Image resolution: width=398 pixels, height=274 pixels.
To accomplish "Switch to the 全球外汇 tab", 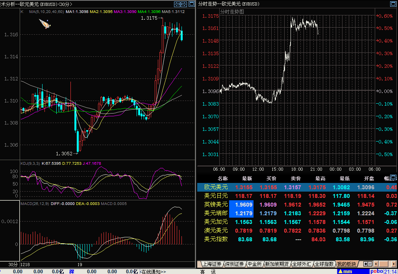I will click(302, 264).
